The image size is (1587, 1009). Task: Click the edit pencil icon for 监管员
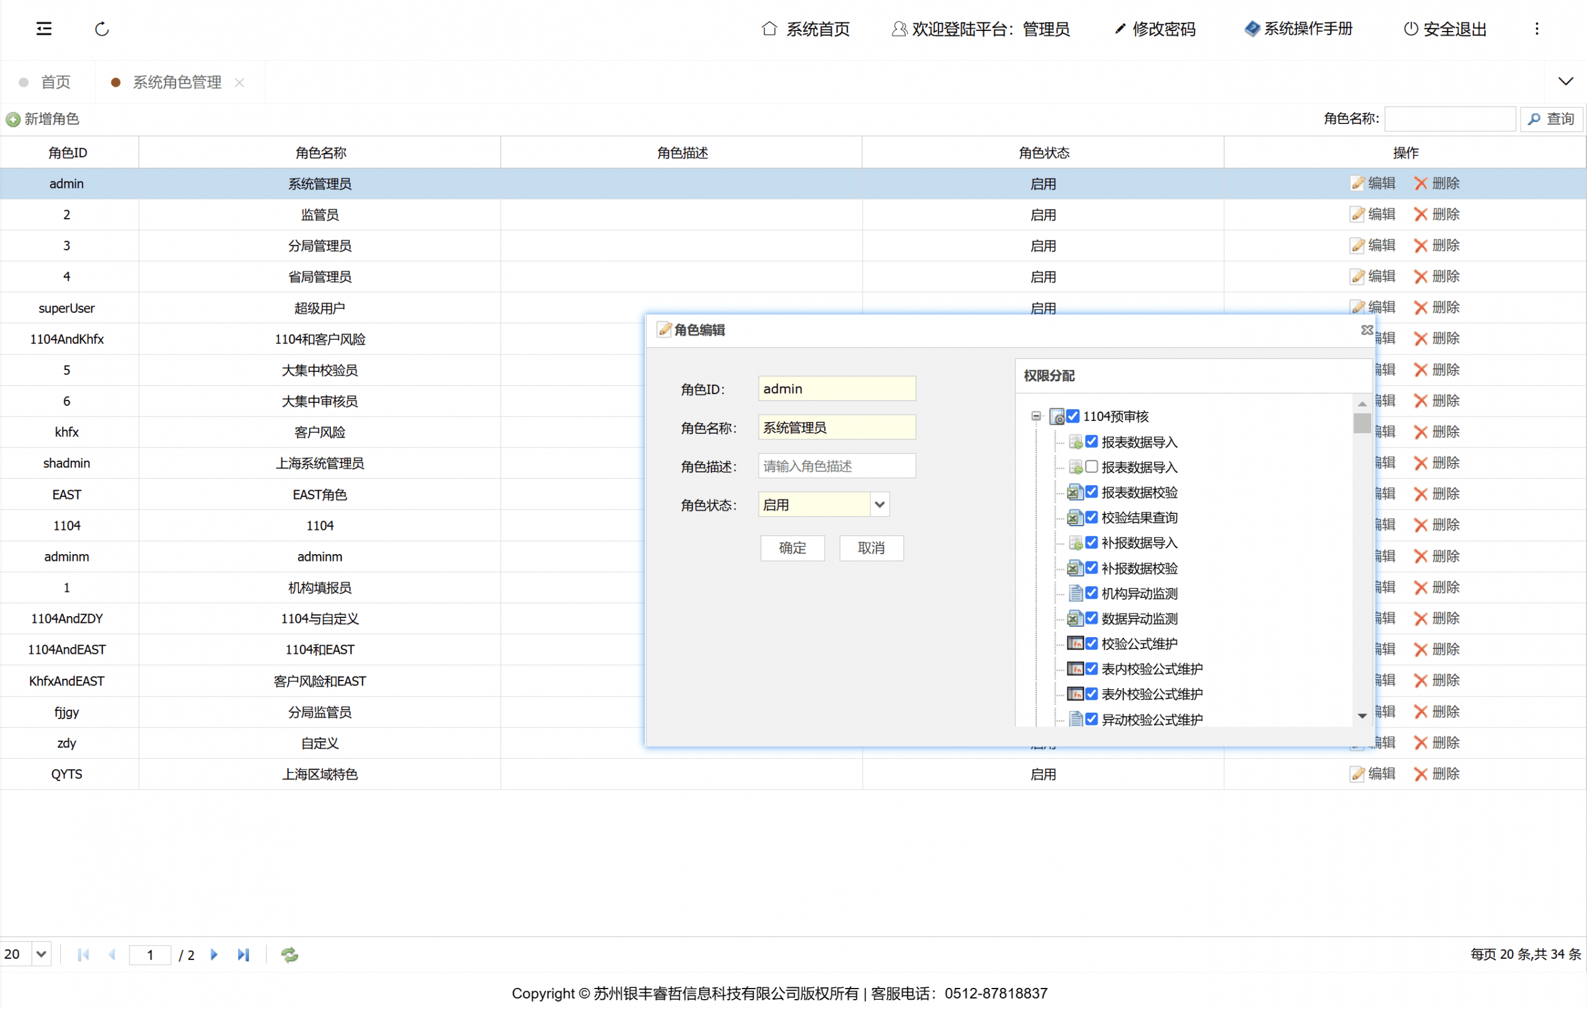pyautogui.click(x=1358, y=214)
